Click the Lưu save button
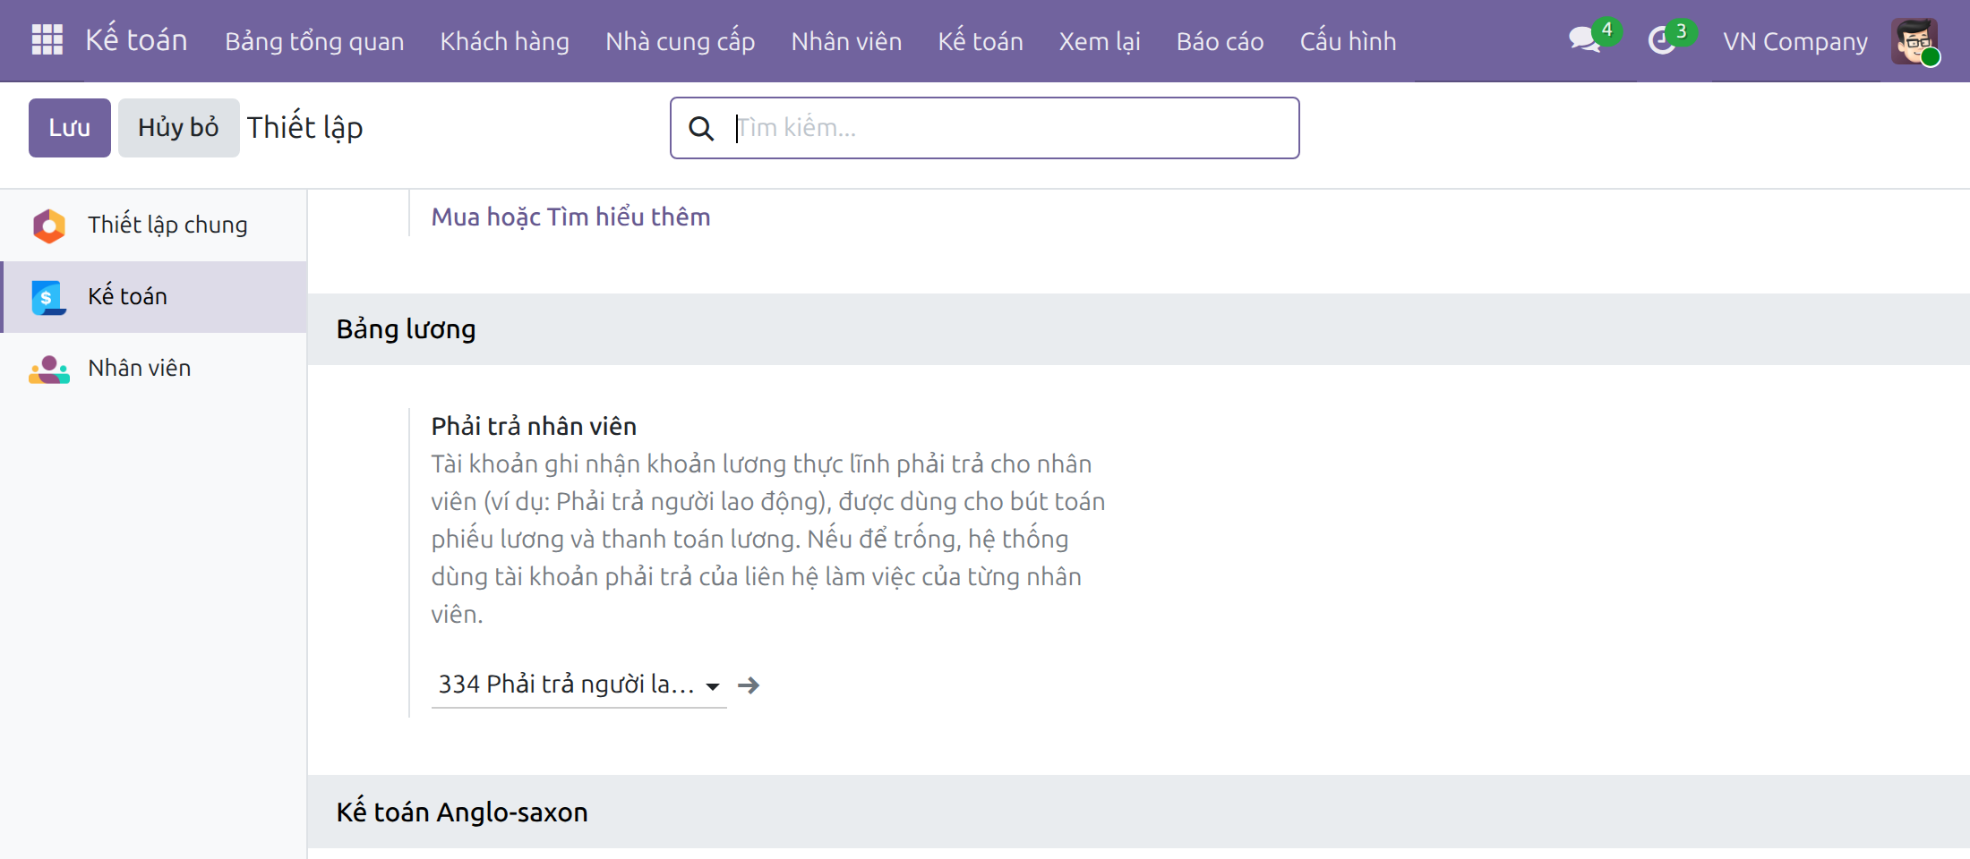This screenshot has height=859, width=1970. click(x=70, y=128)
